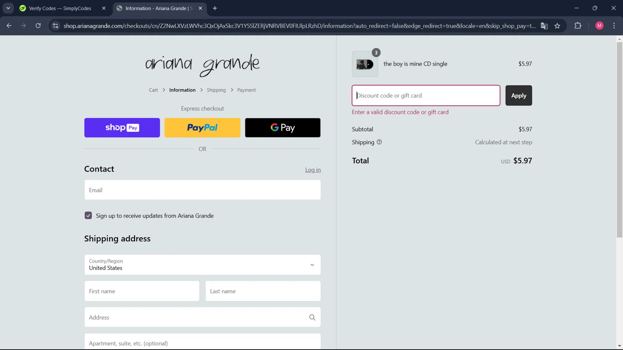Open a new browser tab
Image resolution: width=623 pixels, height=350 pixels.
(x=215, y=8)
